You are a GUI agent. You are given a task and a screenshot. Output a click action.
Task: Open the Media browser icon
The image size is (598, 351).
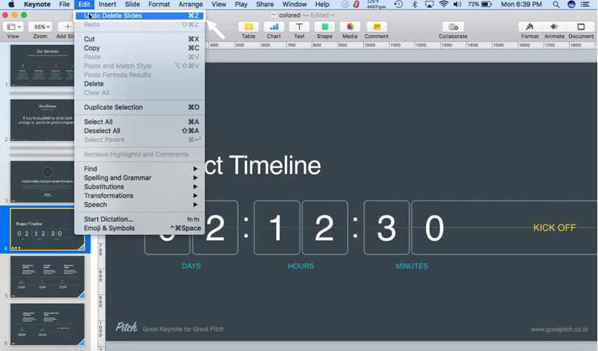click(350, 27)
